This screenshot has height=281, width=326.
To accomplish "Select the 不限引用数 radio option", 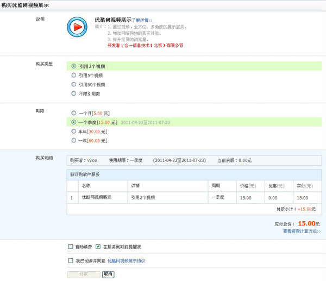I will pyautogui.click(x=73, y=93).
